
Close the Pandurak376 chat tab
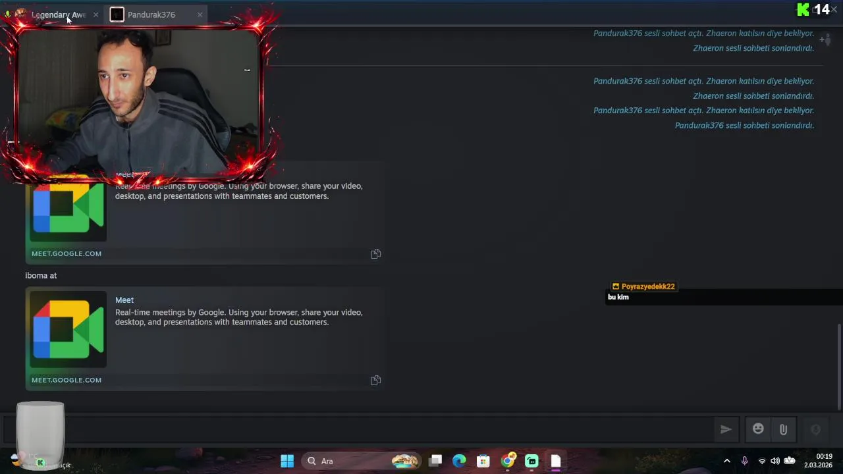[200, 14]
